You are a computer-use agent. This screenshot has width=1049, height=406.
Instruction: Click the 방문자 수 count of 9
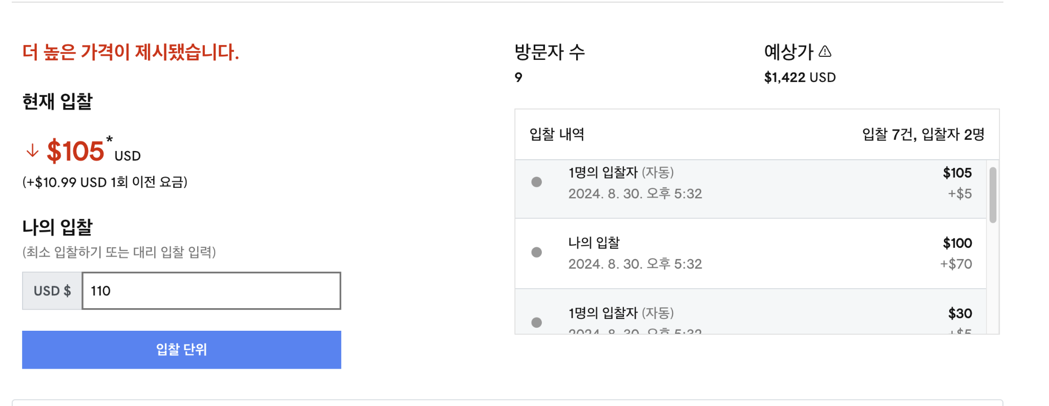(518, 77)
